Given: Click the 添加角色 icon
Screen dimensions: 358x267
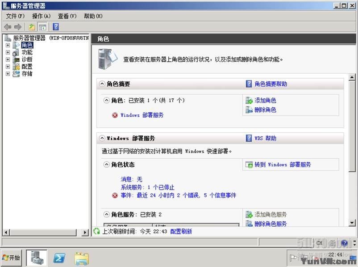Looking at the screenshot, I should coord(249,100).
